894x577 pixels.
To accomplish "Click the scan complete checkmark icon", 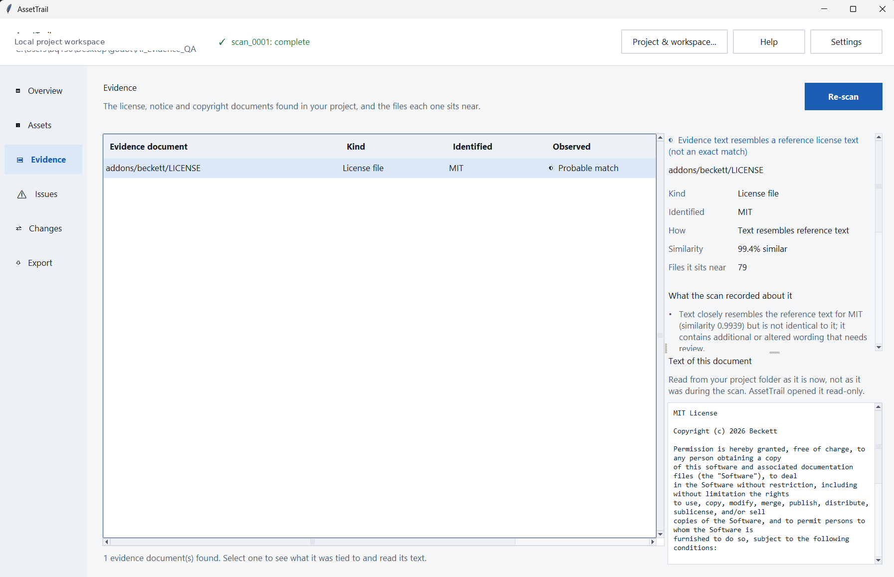I will (x=222, y=42).
